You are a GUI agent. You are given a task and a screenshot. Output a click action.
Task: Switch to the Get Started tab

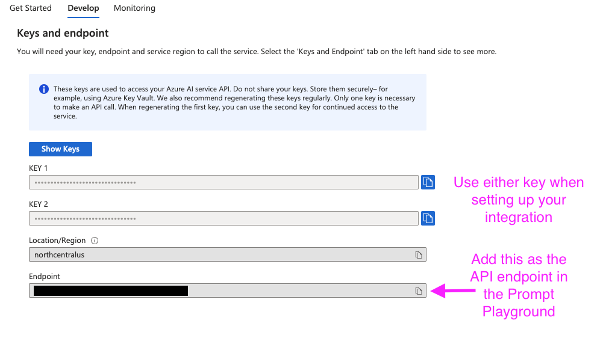pyautogui.click(x=30, y=8)
